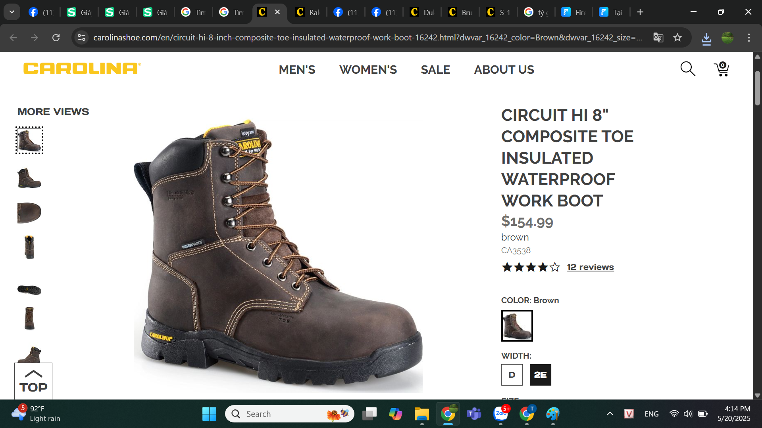Open the SALE menu item
Viewport: 762px width, 428px height.
(435, 70)
